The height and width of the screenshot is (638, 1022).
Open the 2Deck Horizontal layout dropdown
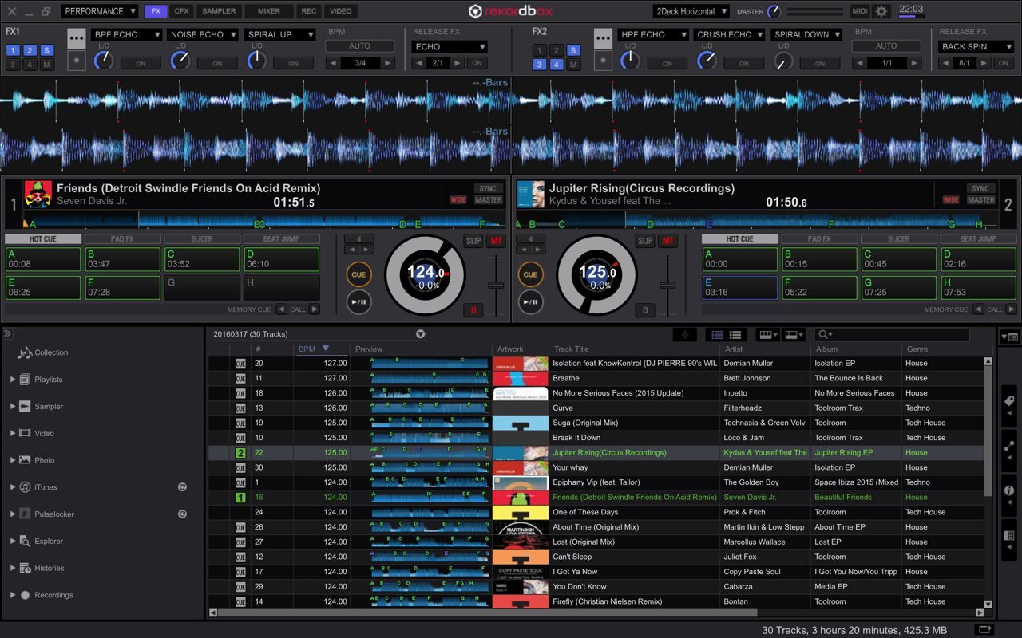click(x=690, y=10)
